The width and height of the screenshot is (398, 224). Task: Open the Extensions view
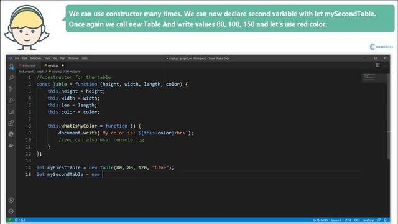coord(11,123)
